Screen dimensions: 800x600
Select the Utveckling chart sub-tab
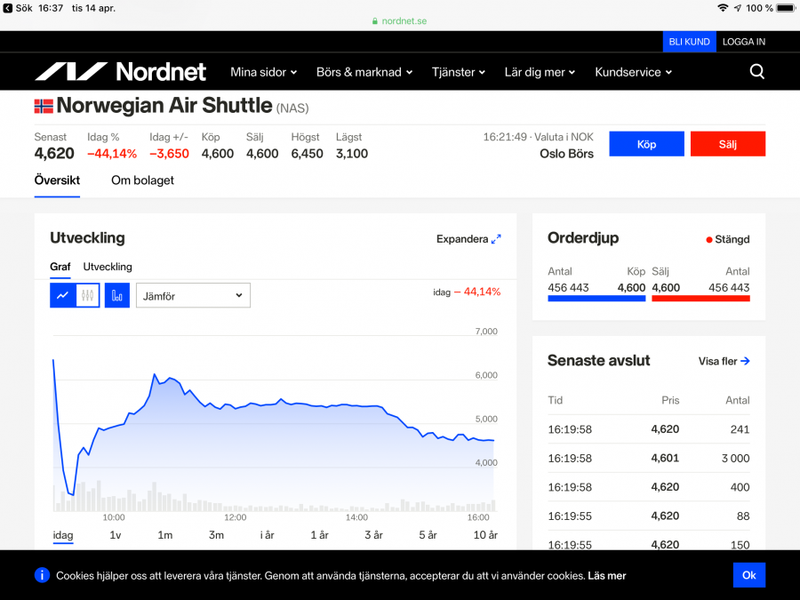108,267
